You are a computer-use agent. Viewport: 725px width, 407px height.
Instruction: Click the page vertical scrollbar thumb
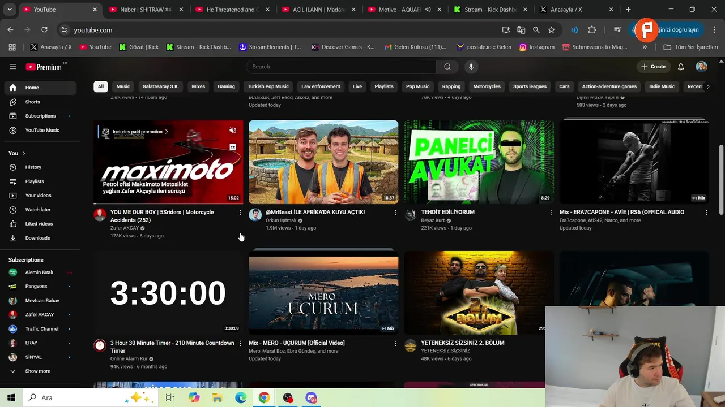point(721,180)
